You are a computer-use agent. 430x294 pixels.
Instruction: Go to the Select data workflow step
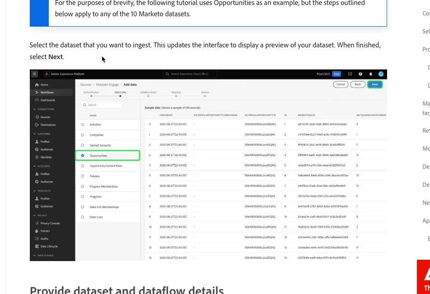pyautogui.click(x=120, y=94)
